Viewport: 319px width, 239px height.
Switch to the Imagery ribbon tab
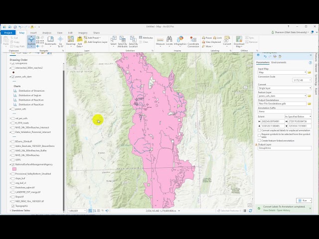[x=83, y=33]
